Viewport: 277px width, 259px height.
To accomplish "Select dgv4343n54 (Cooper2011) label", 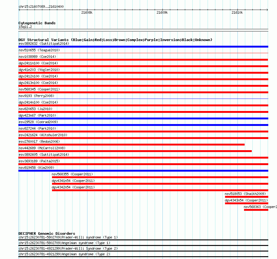I will [246, 200].
